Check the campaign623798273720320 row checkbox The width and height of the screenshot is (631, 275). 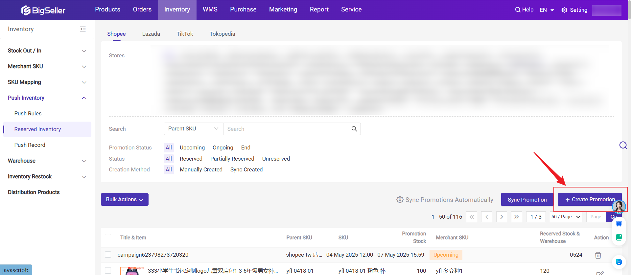(x=108, y=255)
